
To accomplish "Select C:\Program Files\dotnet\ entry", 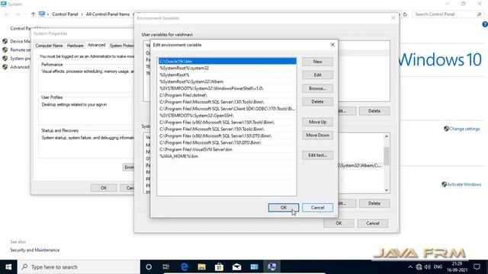I will click(x=227, y=95).
